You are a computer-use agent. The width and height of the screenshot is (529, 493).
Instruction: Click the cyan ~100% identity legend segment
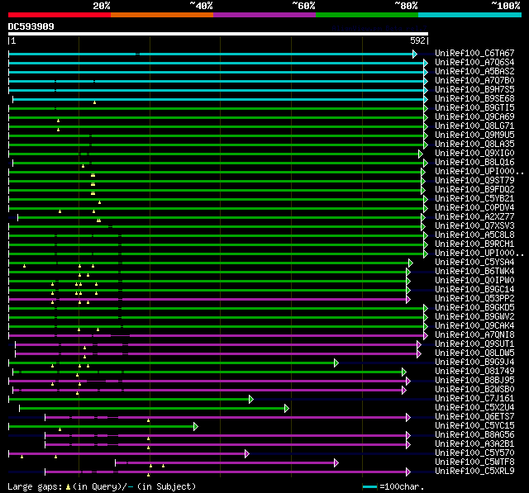coord(470,15)
